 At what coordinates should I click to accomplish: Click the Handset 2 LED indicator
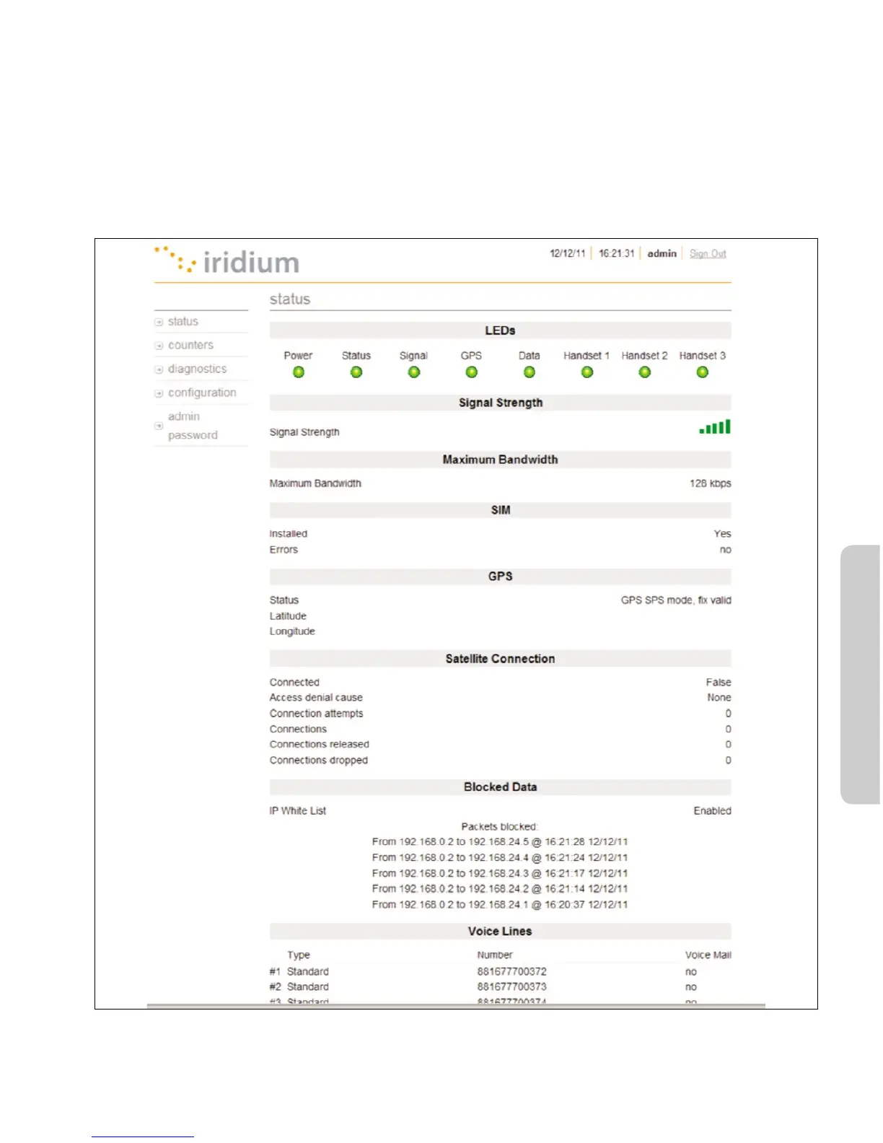click(645, 372)
